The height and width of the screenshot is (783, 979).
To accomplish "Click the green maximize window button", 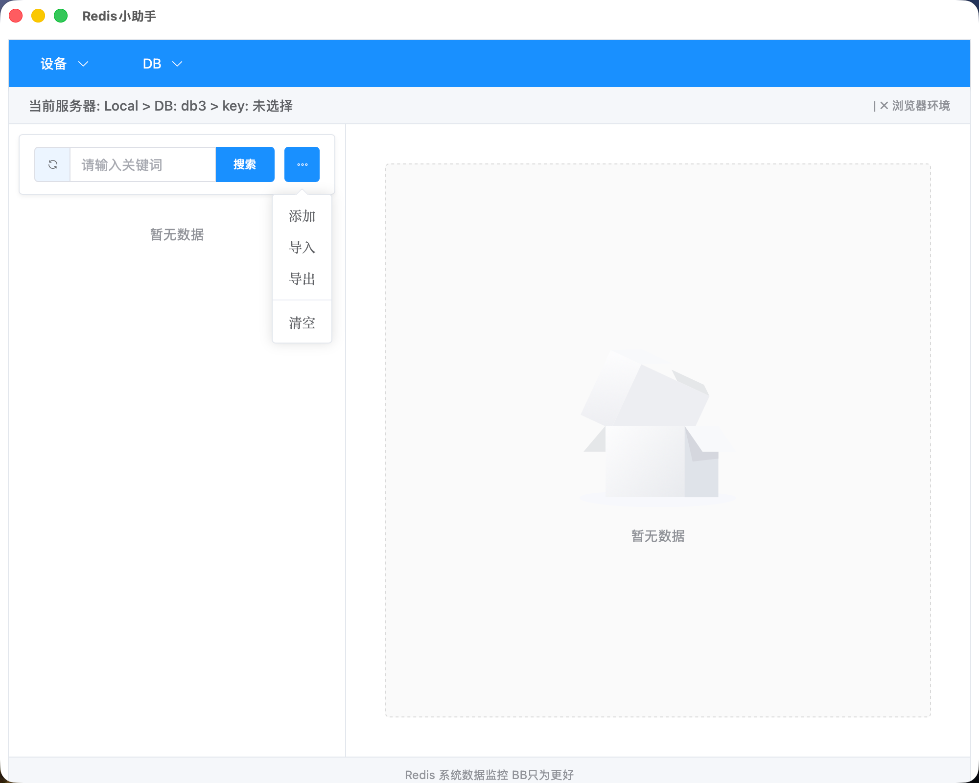I will coord(61,16).
